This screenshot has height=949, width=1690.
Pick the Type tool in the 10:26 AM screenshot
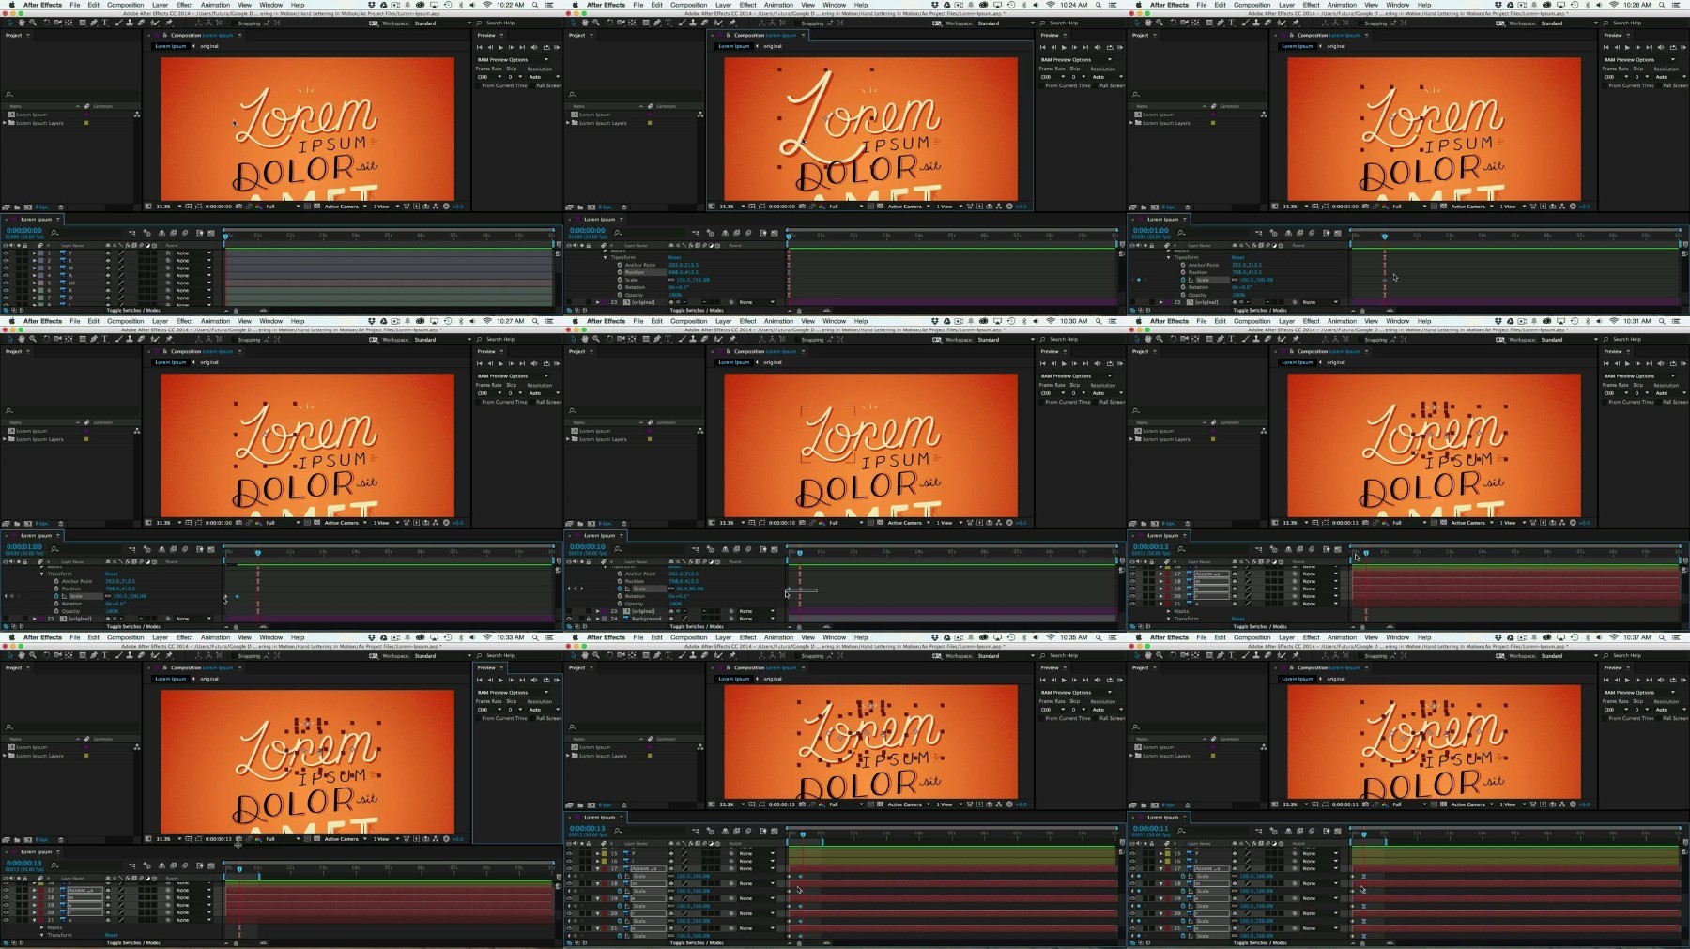[x=1232, y=23]
